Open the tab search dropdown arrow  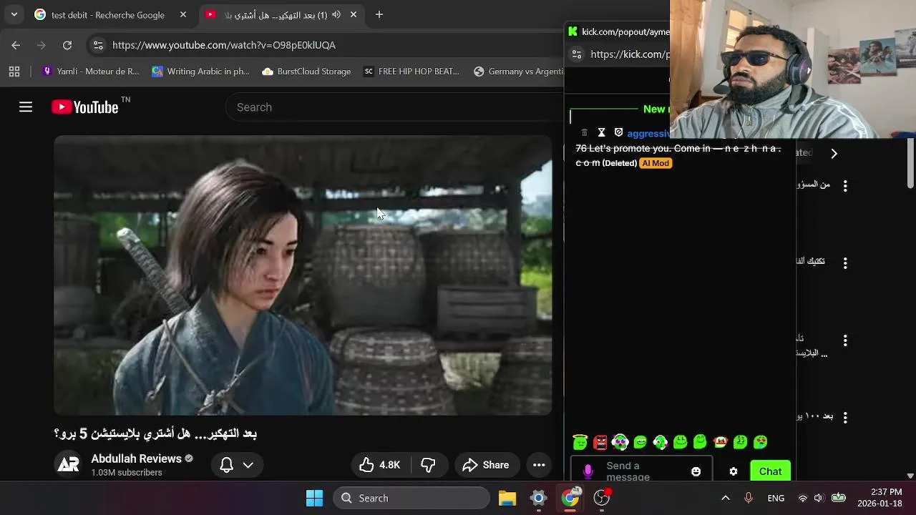click(14, 14)
